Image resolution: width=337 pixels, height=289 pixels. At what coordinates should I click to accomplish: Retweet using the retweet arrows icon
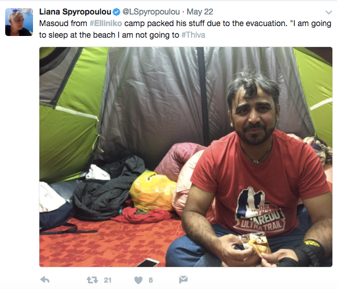(x=92, y=280)
